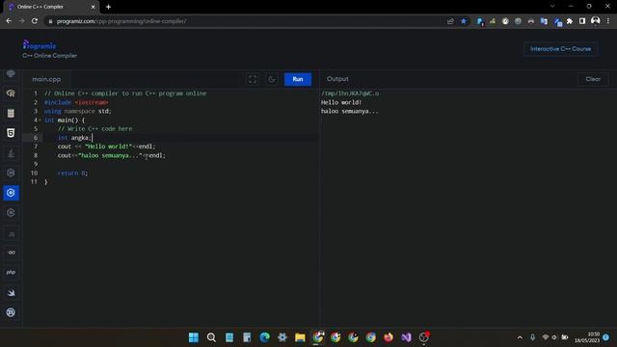Select the main.cpp file tab

point(46,79)
